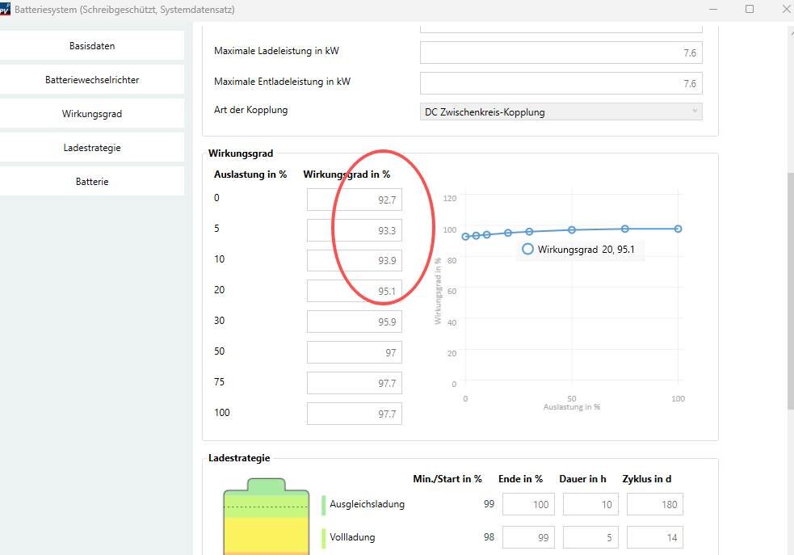Click the vertical scrollbar on the right
The height and width of the screenshot is (555, 794).
(788, 283)
